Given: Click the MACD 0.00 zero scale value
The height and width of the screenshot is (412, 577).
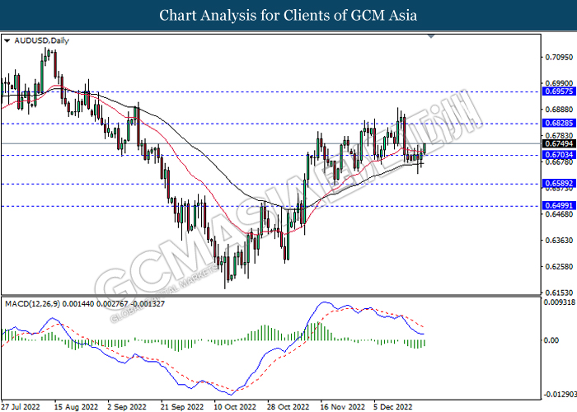Looking at the screenshot, I should pos(551,340).
